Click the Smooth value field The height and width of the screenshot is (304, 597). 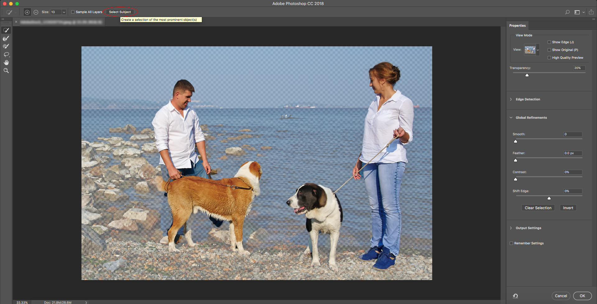click(573, 134)
